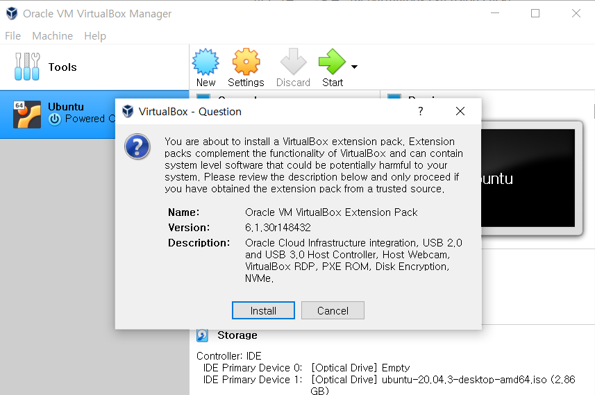Viewport: 595px width, 395px height.
Task: Click the Storage section disk icon
Action: point(202,335)
